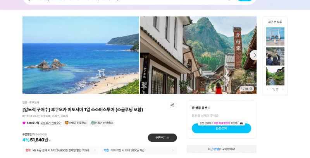The width and height of the screenshot is (310, 158).
Task: Click 최근 51명이 구매했어요 banner
Action: 221,149
